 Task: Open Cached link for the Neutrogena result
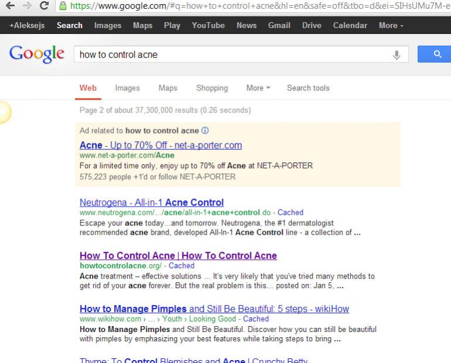(290, 213)
